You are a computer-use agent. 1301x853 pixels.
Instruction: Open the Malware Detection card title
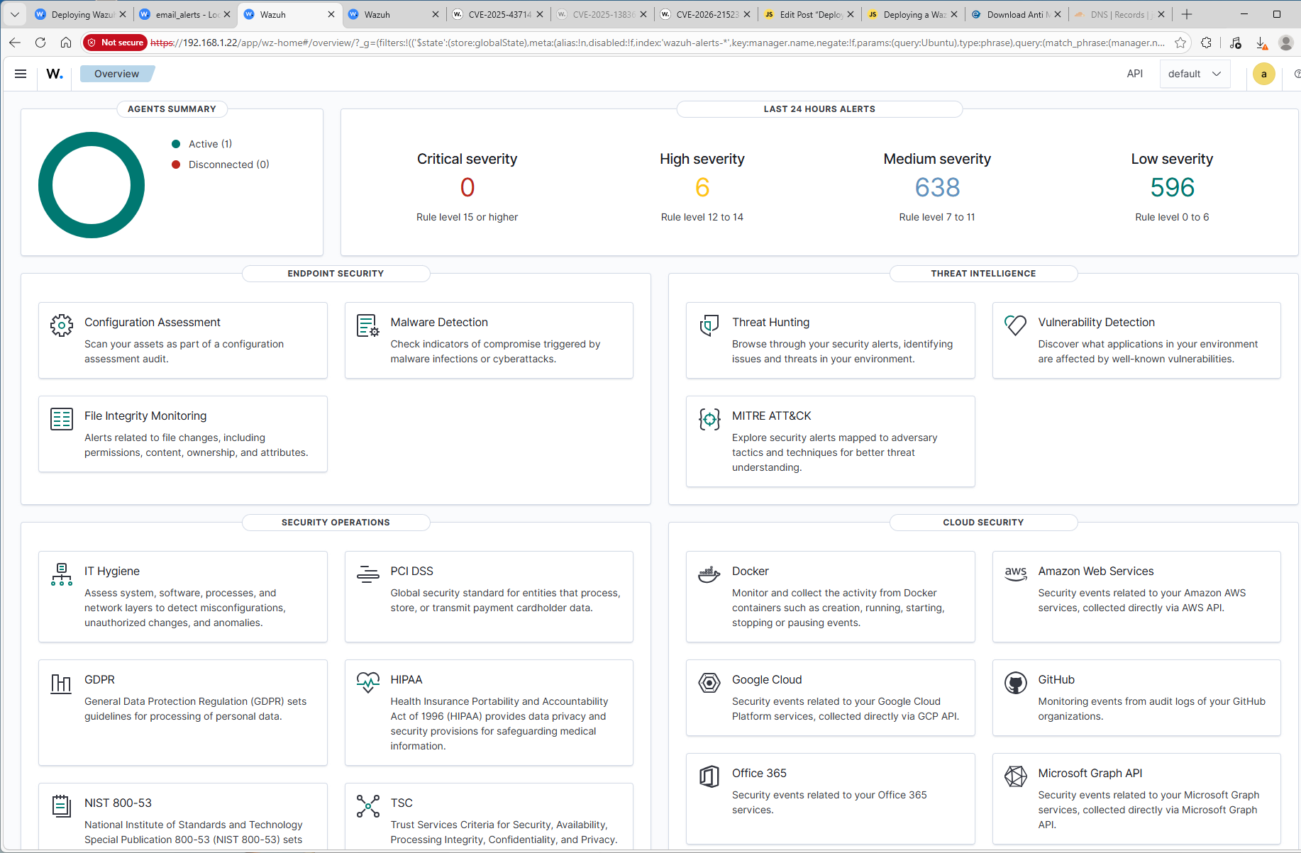tap(439, 323)
